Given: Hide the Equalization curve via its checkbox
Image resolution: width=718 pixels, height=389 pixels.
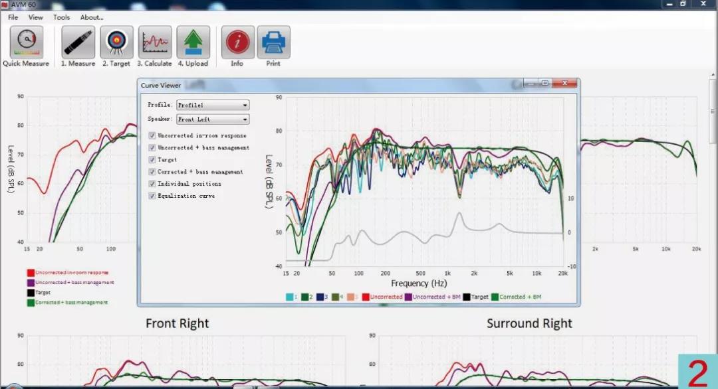Looking at the screenshot, I should (152, 196).
